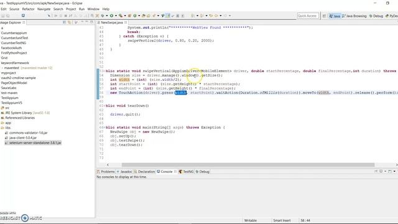Switch to the TestNG tab

pyautogui.click(x=187, y=172)
